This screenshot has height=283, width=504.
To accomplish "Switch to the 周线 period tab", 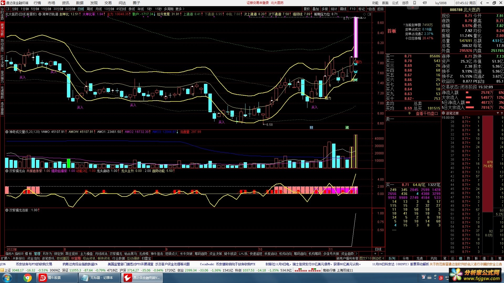I will tap(90, 9).
